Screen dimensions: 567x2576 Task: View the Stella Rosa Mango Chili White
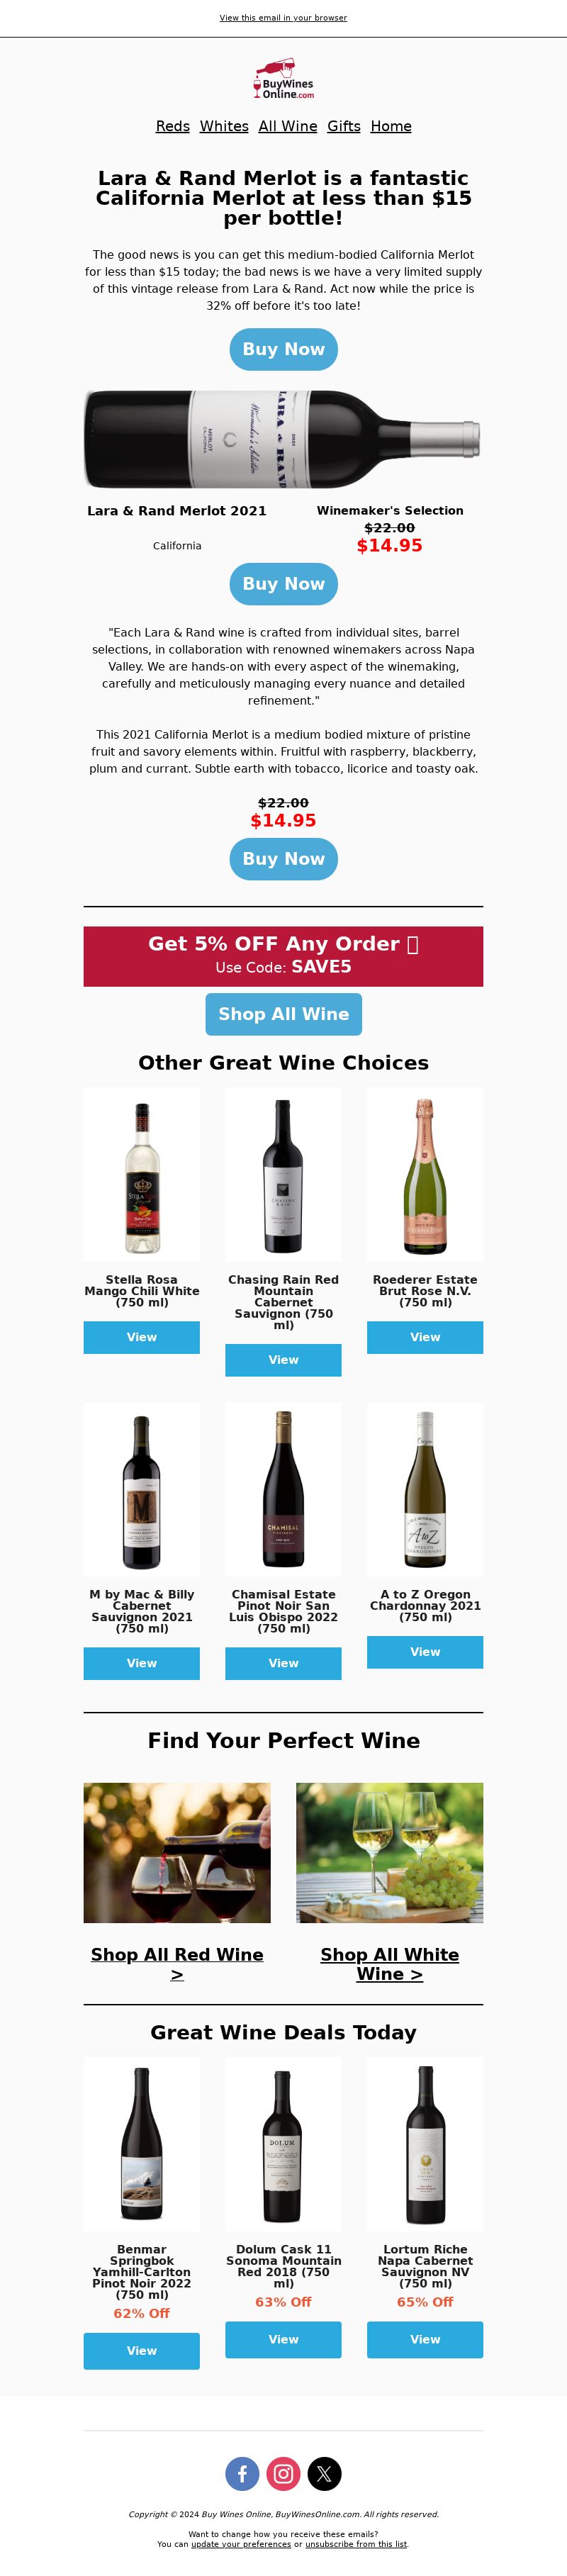(141, 1337)
